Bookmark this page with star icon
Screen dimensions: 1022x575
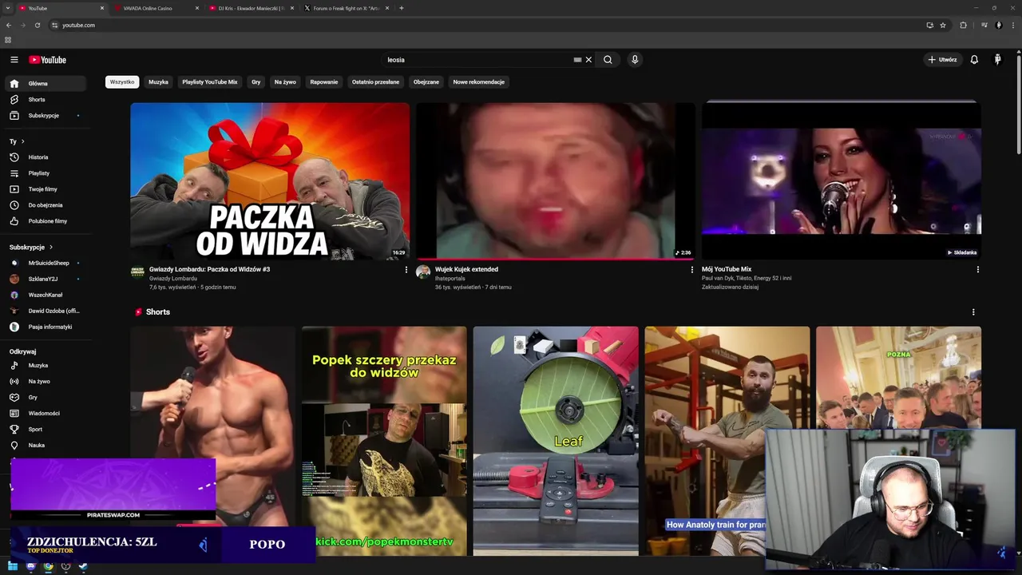[x=943, y=26]
